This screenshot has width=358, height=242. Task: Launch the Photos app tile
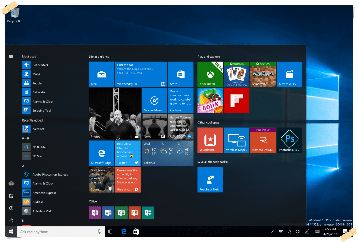[115, 114]
